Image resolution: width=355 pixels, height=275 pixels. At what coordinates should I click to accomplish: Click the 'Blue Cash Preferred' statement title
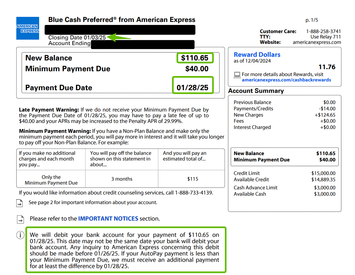pos(122,20)
